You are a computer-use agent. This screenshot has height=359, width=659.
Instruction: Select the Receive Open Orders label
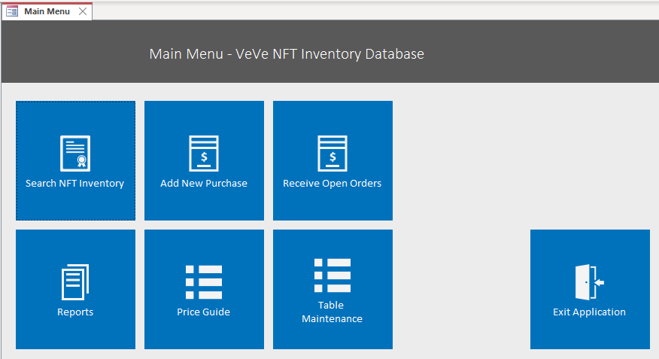pyautogui.click(x=332, y=184)
